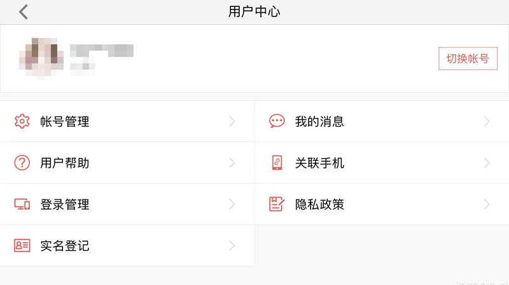Open the 登录管理 menu item
This screenshot has height=285, width=509.
(65, 204)
